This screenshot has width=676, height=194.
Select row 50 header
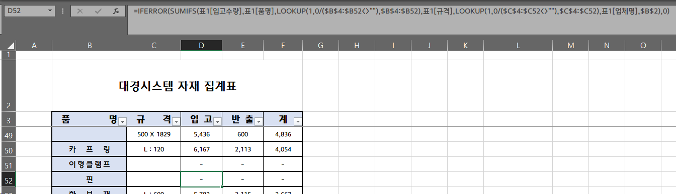click(9, 149)
